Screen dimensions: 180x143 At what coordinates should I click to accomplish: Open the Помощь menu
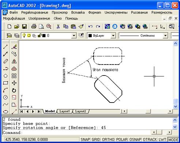72,19
